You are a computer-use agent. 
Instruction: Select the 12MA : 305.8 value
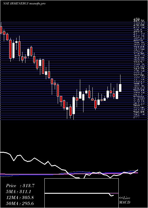20,198
